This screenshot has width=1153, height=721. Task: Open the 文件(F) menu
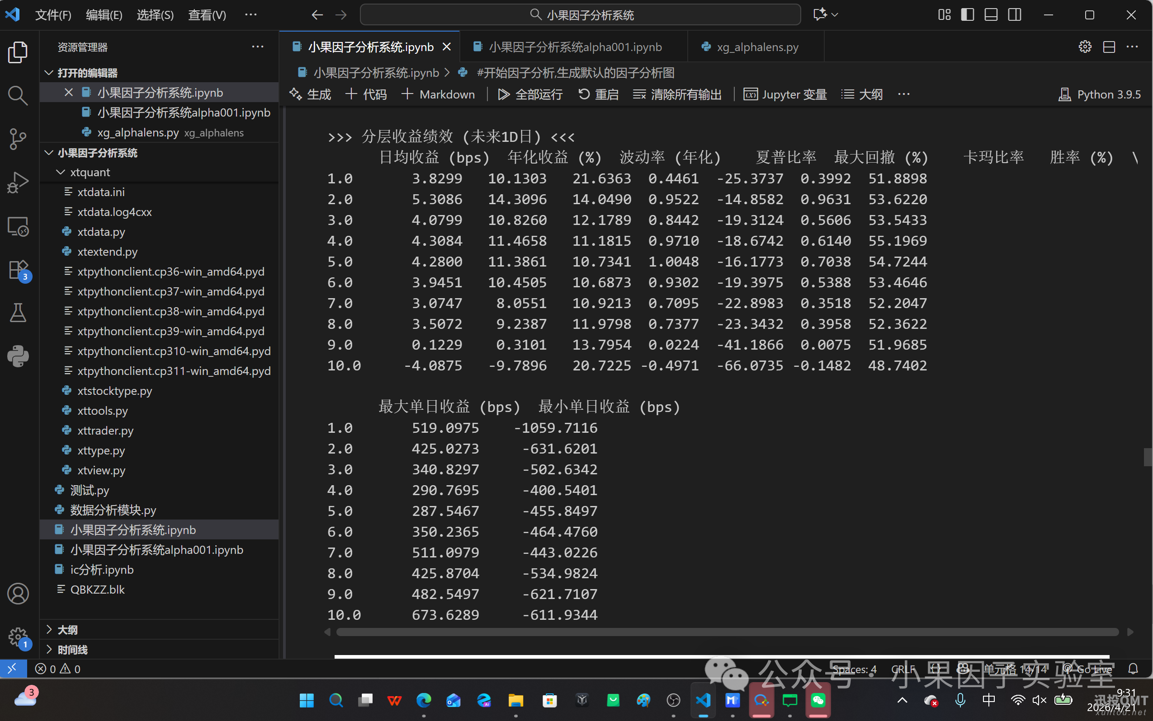click(x=53, y=15)
